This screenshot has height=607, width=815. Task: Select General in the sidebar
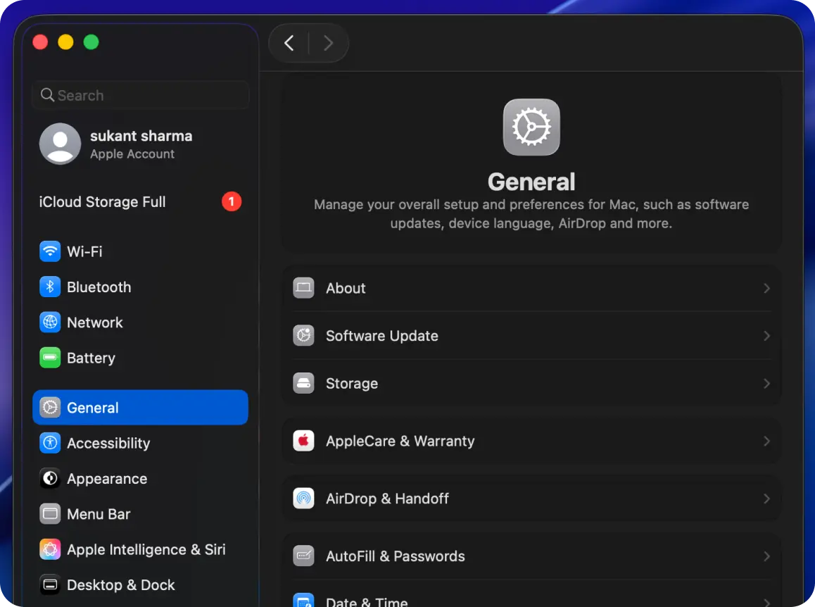[x=140, y=407]
